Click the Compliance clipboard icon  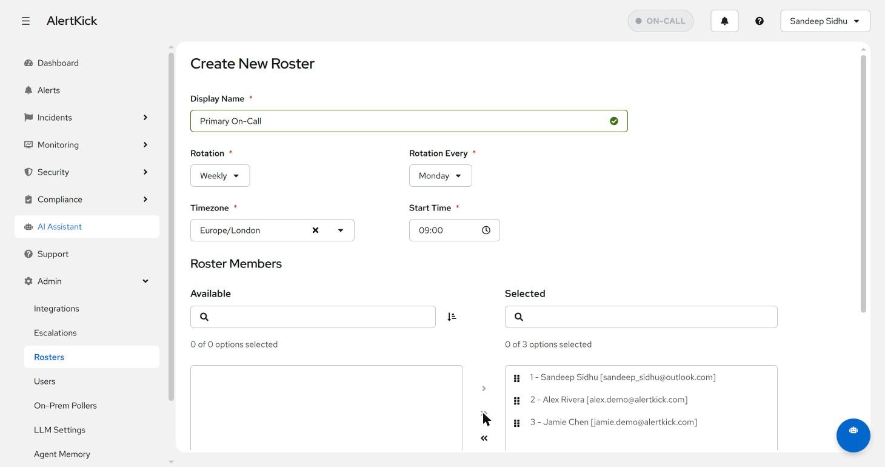(x=28, y=200)
